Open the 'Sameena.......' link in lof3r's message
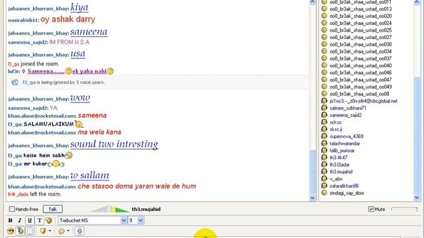The height and width of the screenshot is (238, 424). (46, 71)
